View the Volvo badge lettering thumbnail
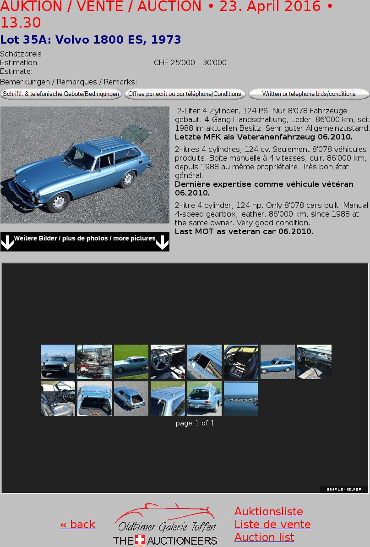 [241, 398]
